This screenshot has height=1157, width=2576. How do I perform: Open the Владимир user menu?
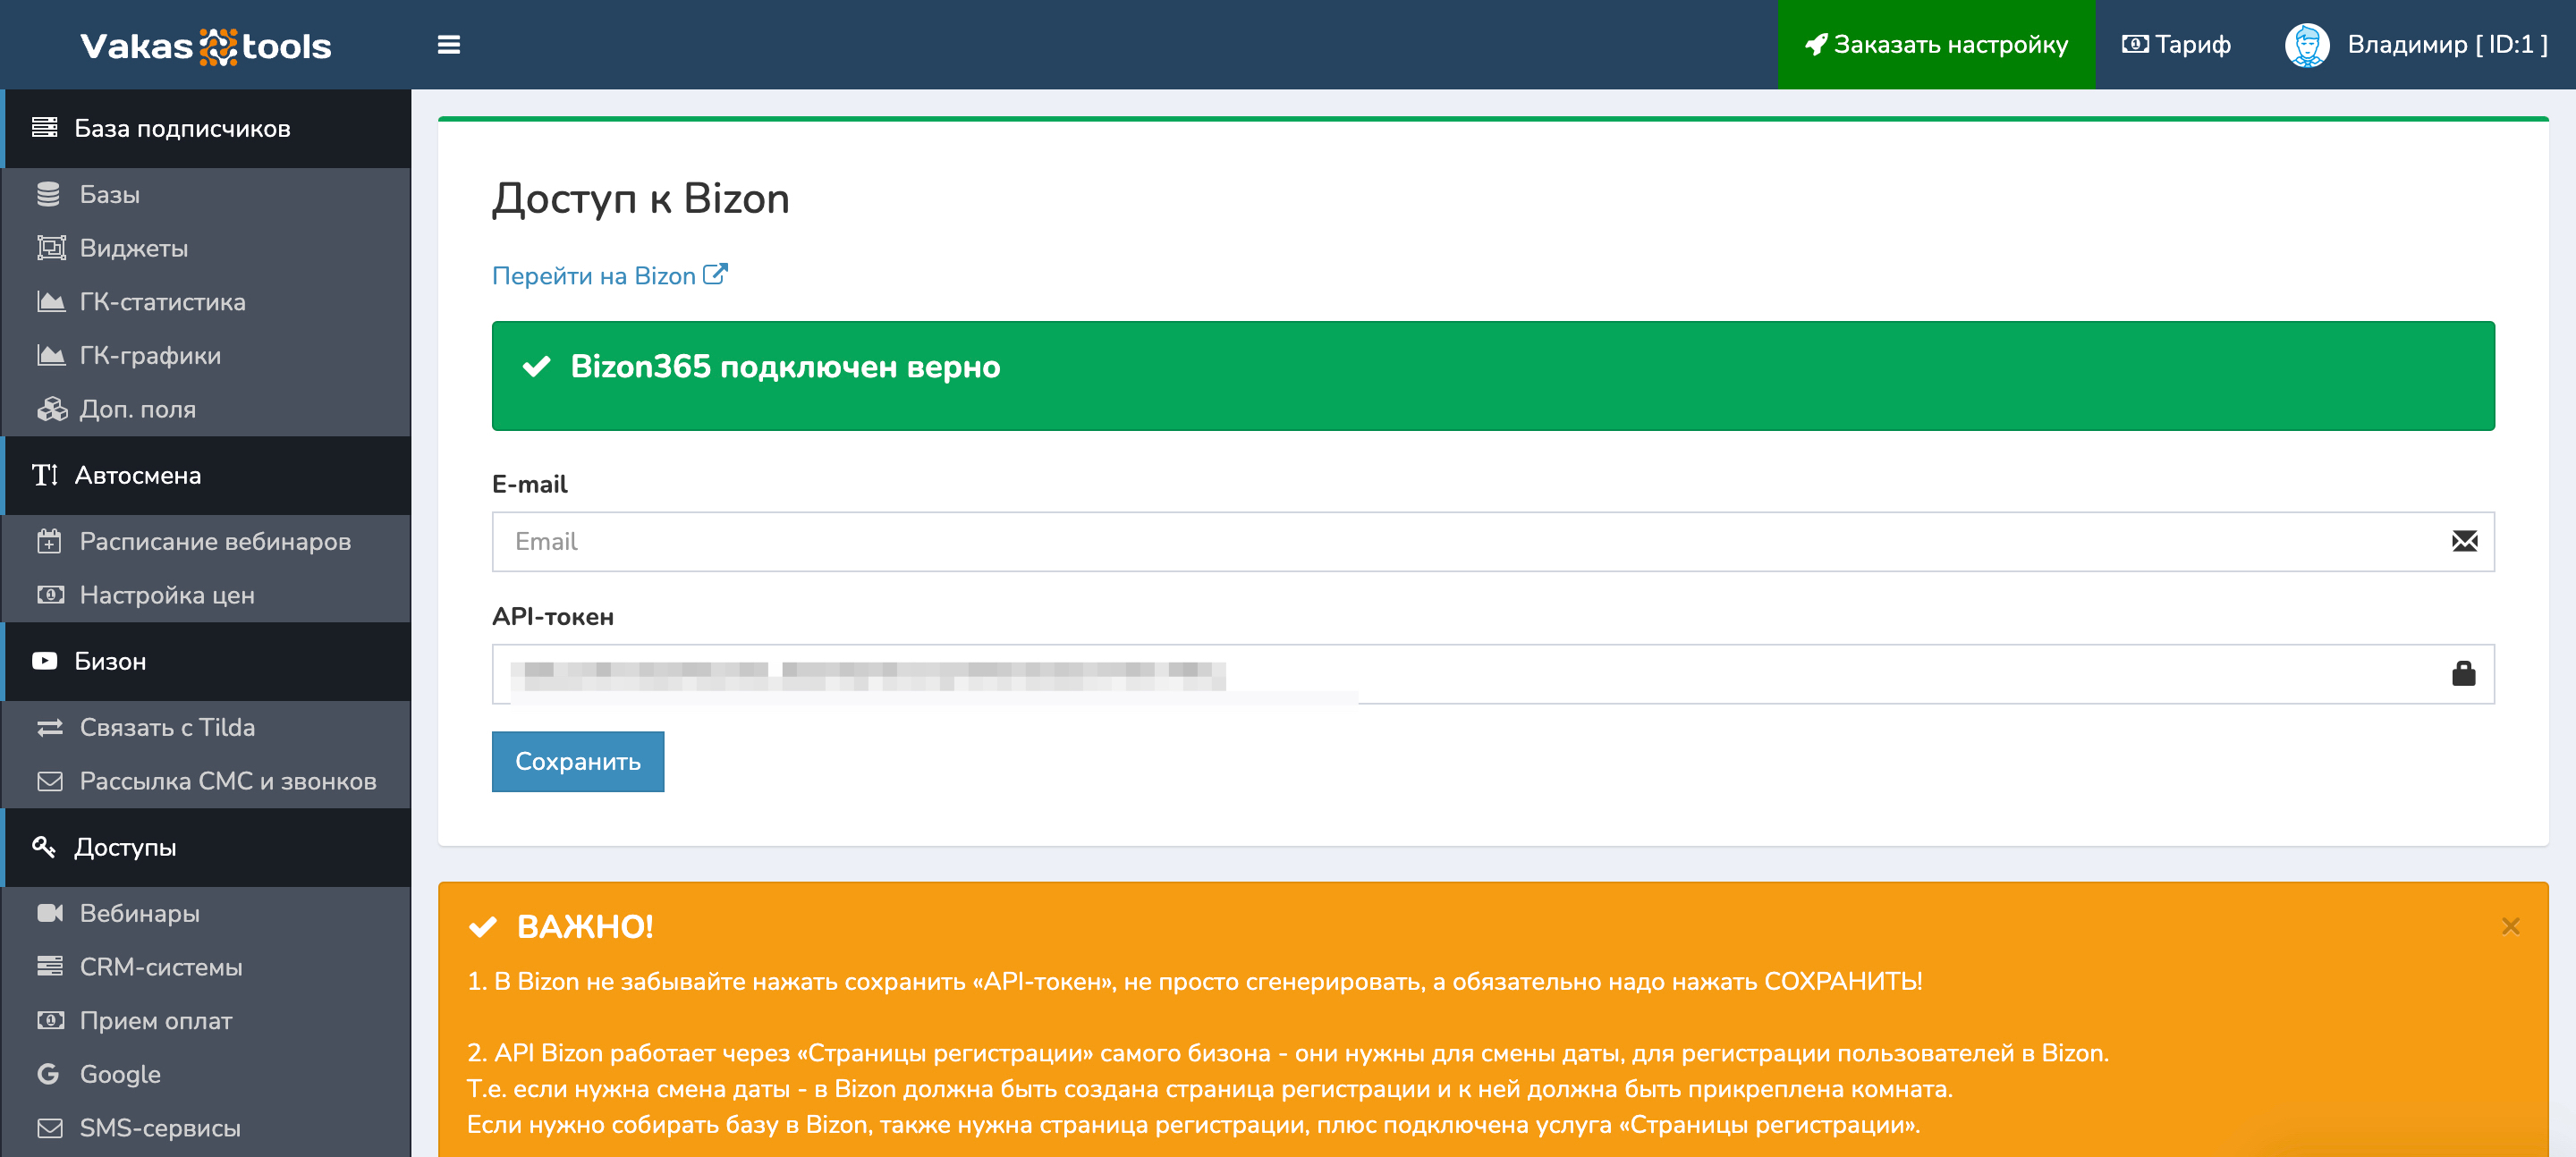tap(2446, 45)
